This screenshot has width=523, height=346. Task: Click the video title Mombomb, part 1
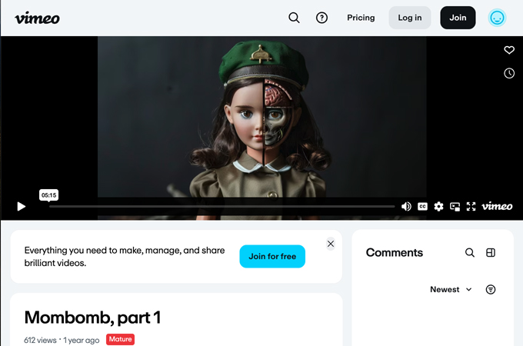(92, 318)
